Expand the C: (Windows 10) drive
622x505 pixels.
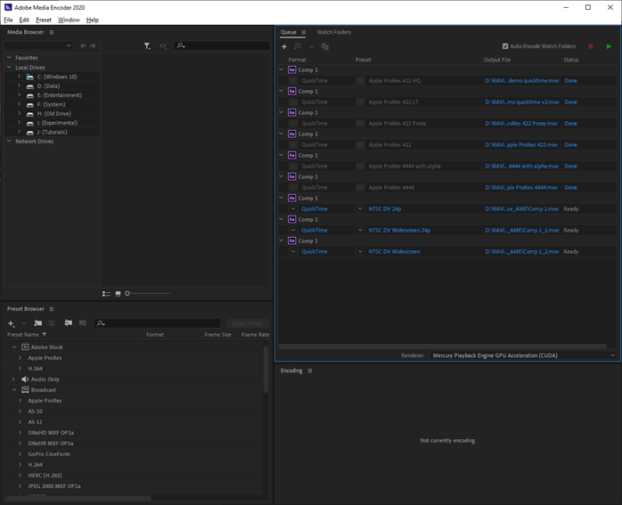coord(19,77)
